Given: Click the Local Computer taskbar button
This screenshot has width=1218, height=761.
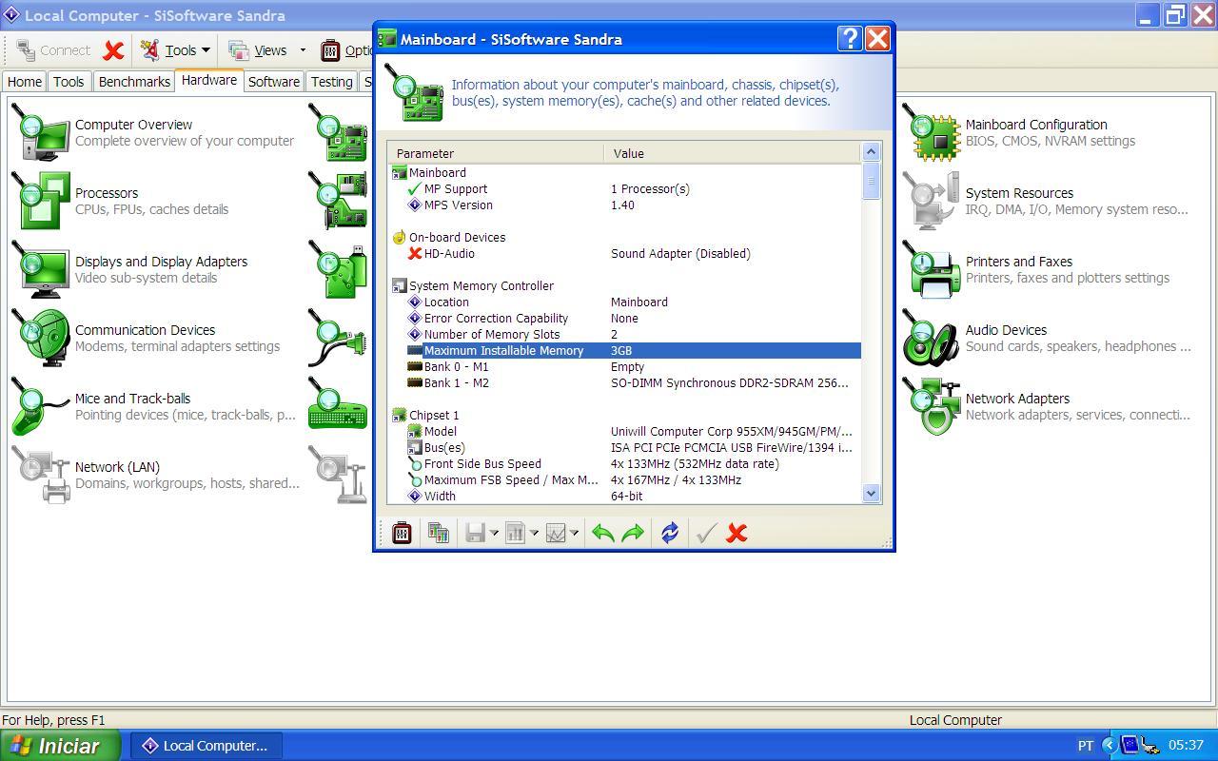Looking at the screenshot, I should coord(206,746).
